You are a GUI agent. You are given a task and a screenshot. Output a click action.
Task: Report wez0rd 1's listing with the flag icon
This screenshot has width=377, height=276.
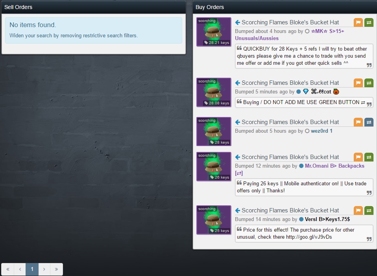[x=358, y=122]
